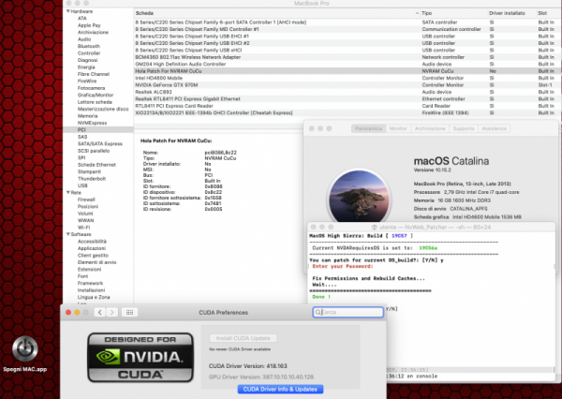The width and height of the screenshot is (562, 399).
Task: Select the Realtek ALC892 row
Action: tap(347, 92)
